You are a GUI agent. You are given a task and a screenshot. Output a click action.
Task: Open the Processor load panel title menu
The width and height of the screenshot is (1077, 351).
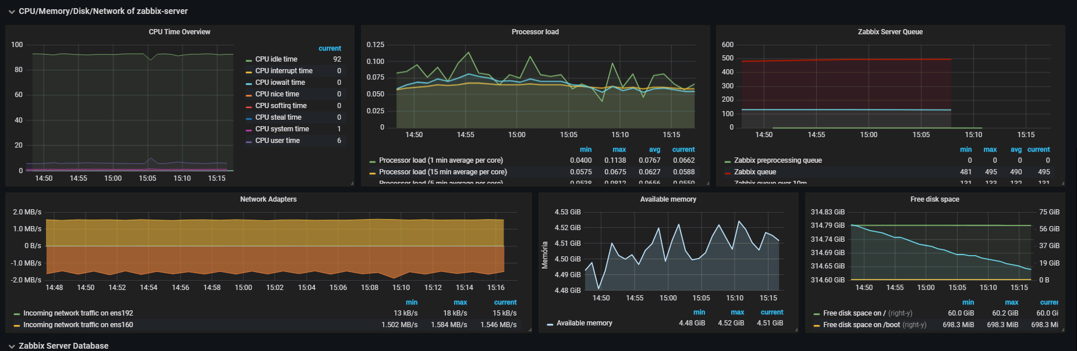[x=535, y=32]
